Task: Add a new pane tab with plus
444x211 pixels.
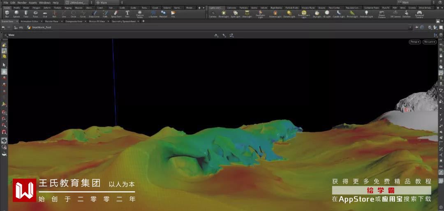Action: [x=143, y=21]
